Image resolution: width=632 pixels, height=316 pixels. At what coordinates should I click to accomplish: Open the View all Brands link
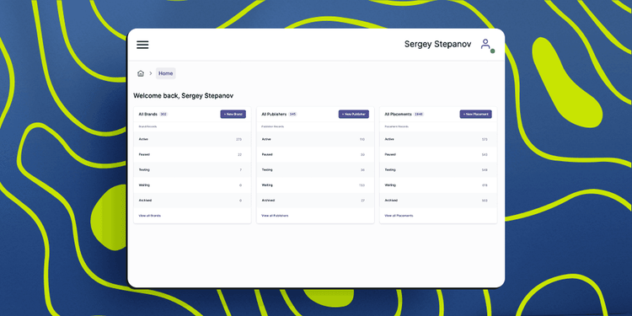point(149,216)
